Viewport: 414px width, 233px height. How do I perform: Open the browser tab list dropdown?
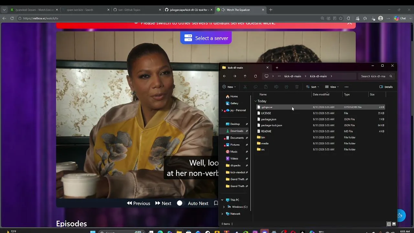tap(4, 10)
